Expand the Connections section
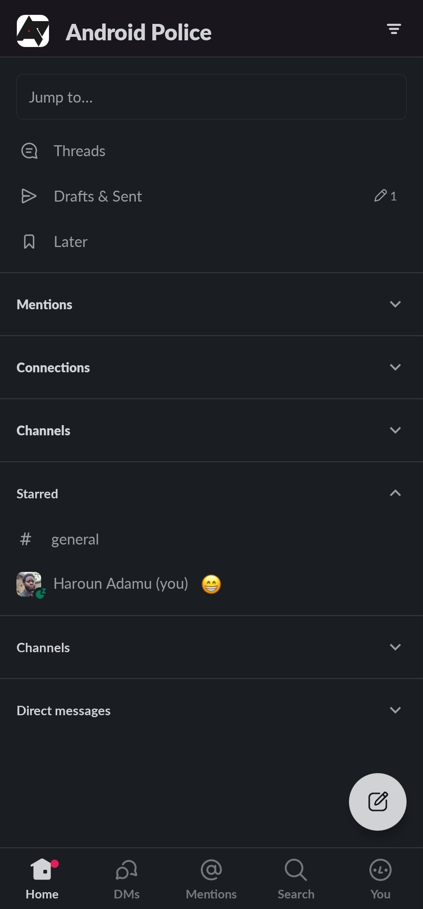 tap(395, 367)
